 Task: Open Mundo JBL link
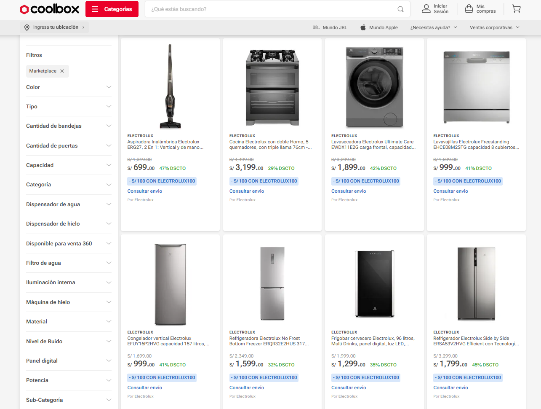330,27
